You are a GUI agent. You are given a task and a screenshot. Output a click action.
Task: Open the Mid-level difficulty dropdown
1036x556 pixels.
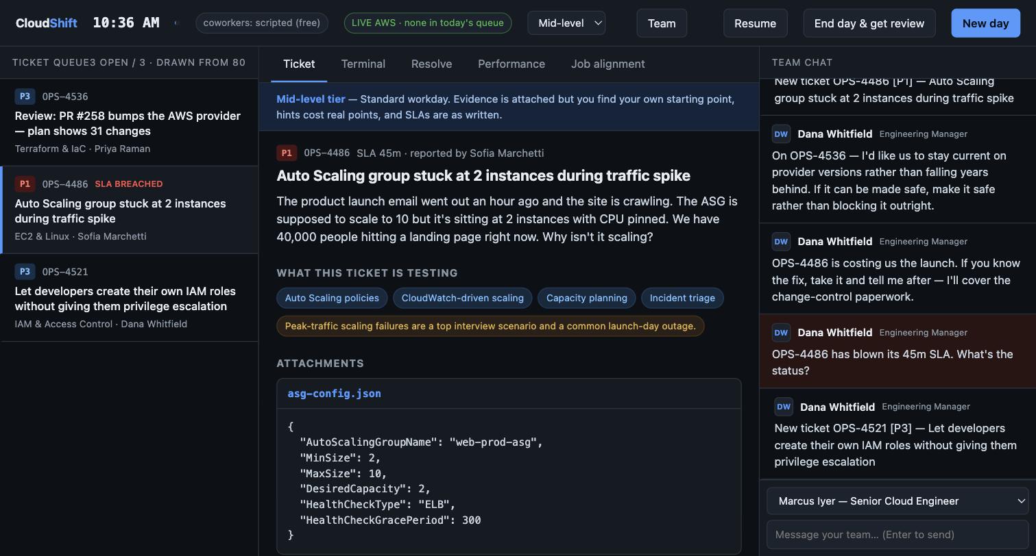566,23
